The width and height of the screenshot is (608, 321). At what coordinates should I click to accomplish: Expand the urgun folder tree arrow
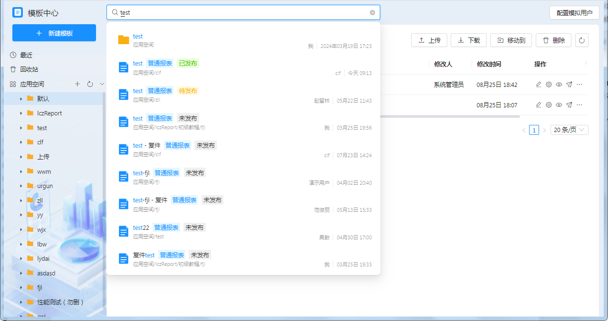point(21,186)
